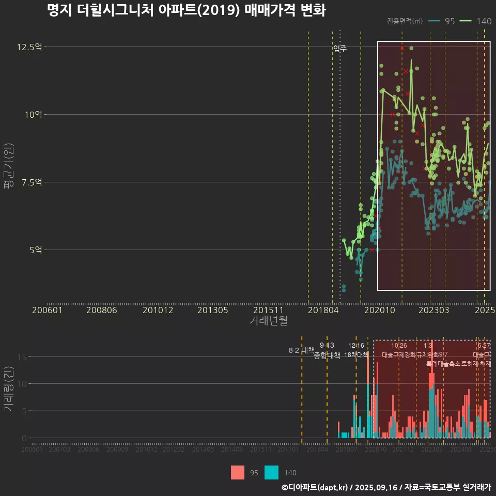The width and height of the screenshot is (496, 496).
Task: Click the '12.5억' y-axis label
Action: (x=29, y=47)
